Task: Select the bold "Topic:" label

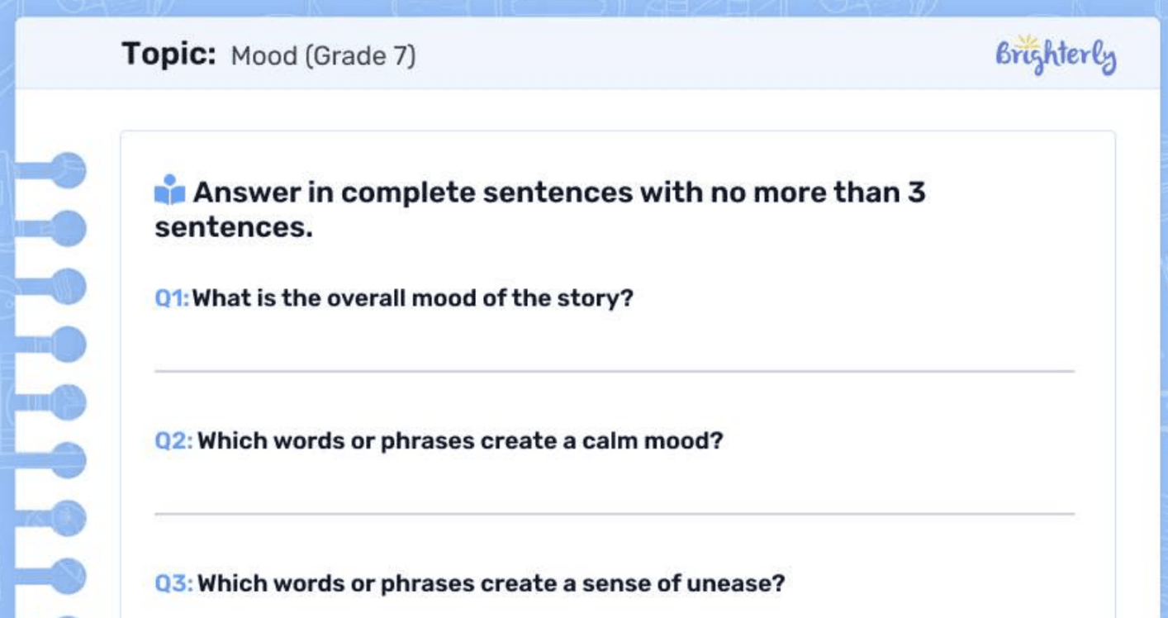Action: (x=169, y=55)
